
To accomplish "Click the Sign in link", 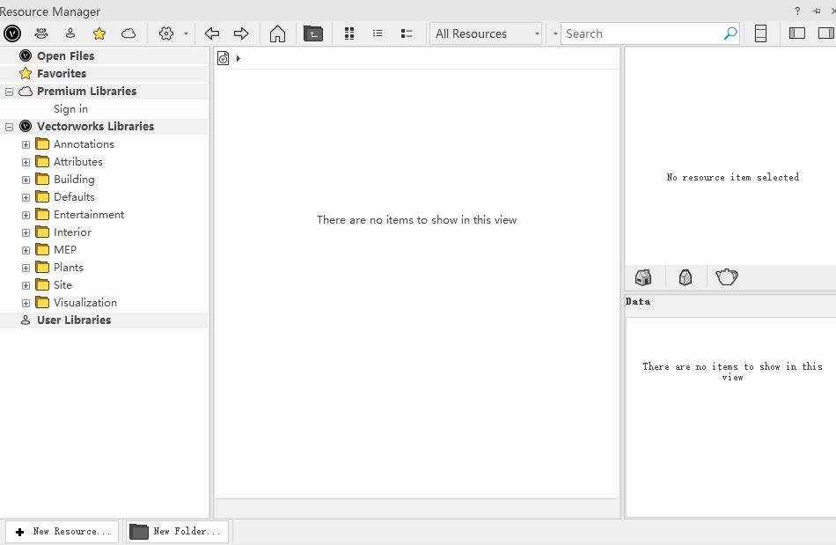I will click(x=70, y=109).
